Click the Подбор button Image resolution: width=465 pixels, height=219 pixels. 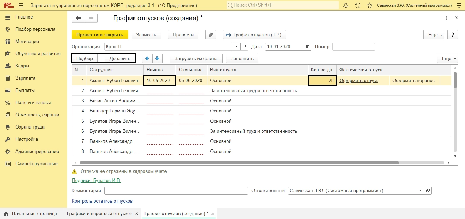coord(85,58)
